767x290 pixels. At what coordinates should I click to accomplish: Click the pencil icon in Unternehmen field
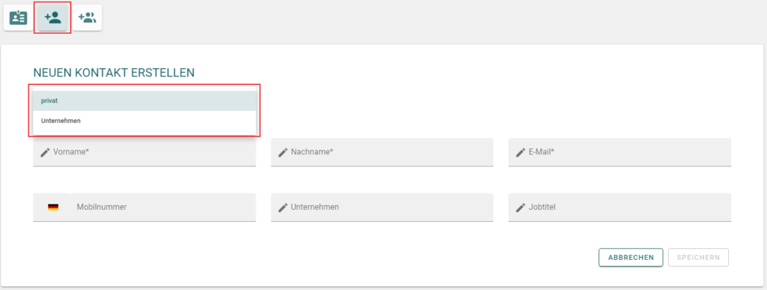tap(282, 208)
